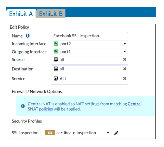The width and height of the screenshot is (164, 147).
Task: Click the Destination field containing all
Action: [90, 70]
